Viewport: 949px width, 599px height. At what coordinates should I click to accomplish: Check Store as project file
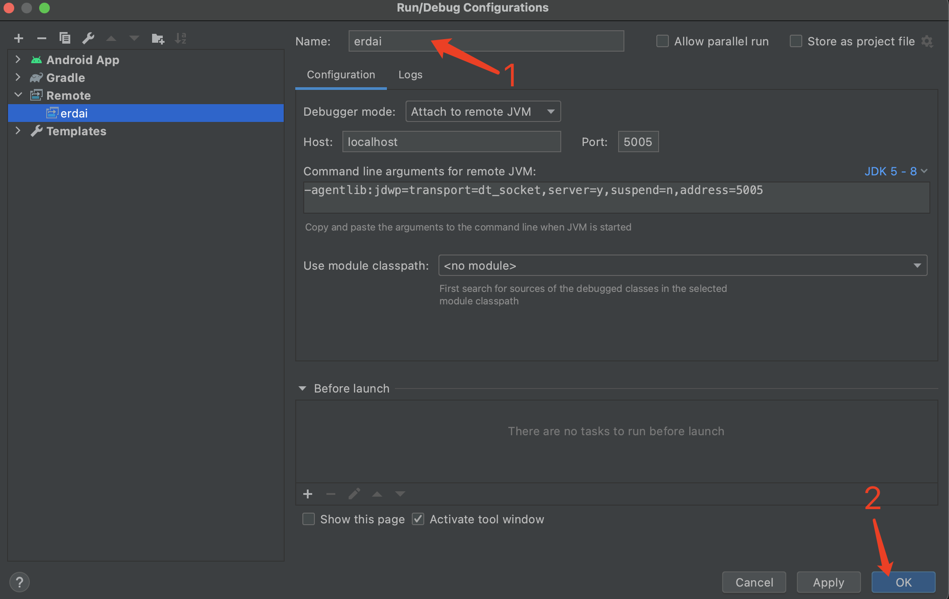point(796,41)
